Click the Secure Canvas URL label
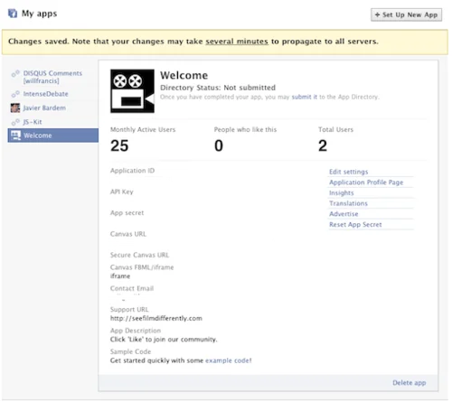 139,255
